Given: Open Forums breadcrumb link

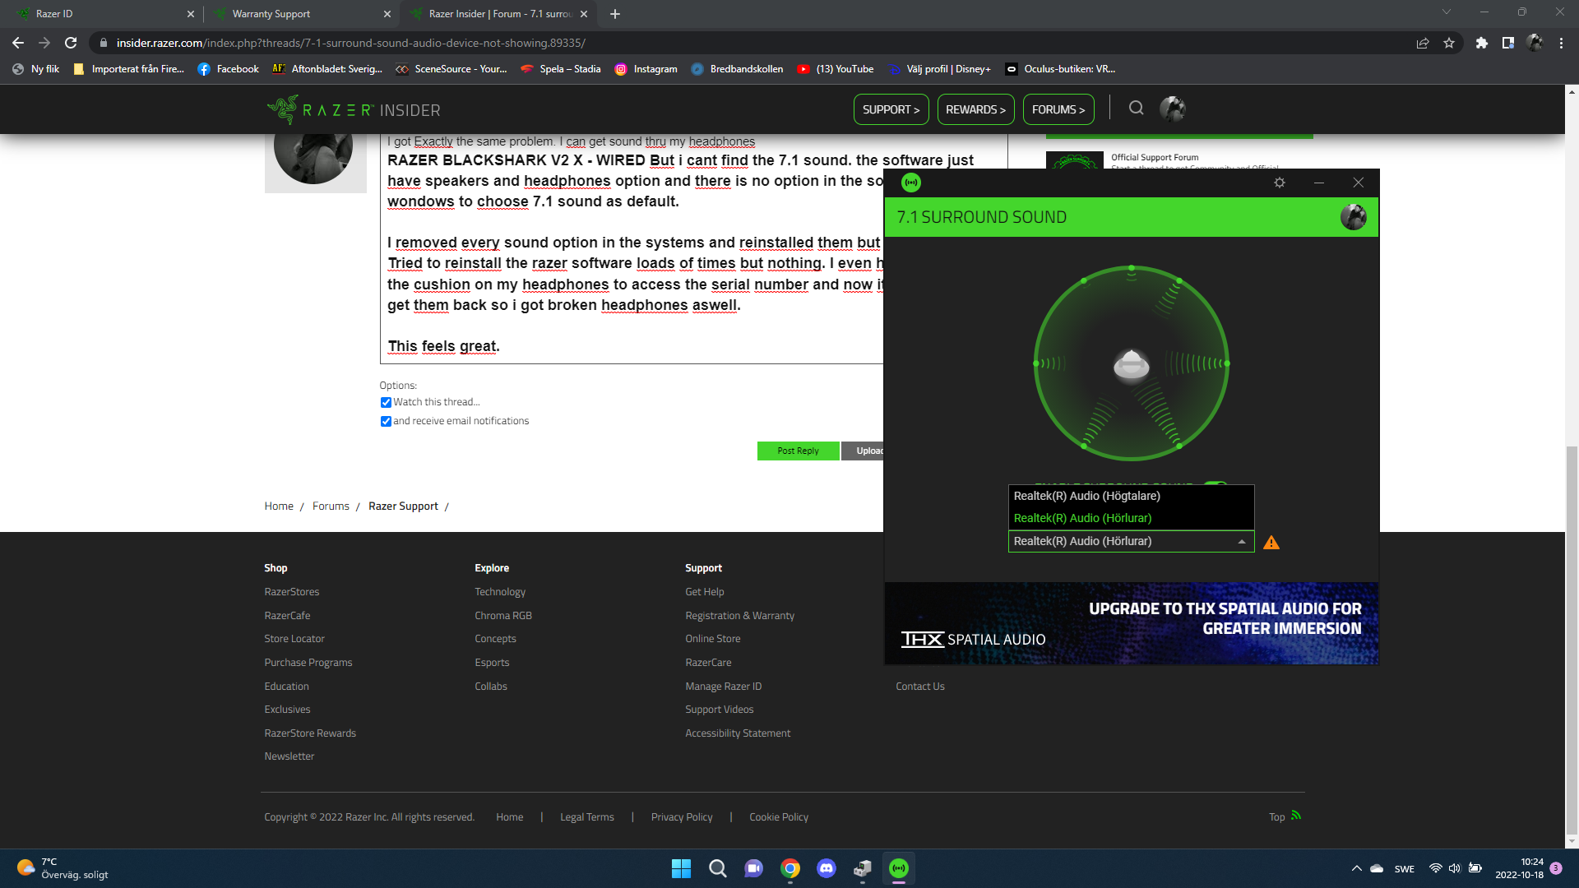Looking at the screenshot, I should [x=331, y=506].
